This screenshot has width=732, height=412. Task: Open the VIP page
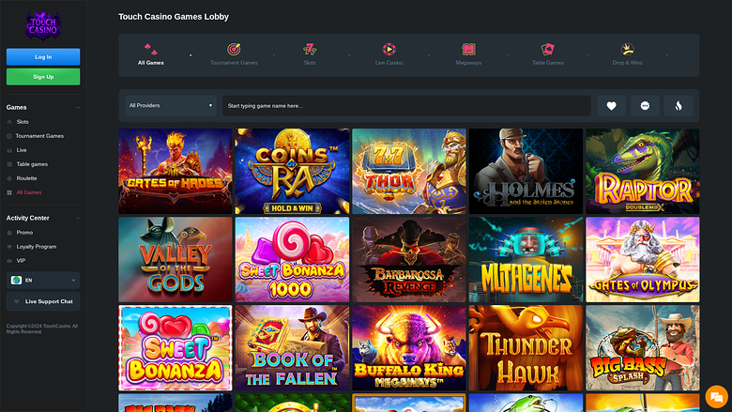coord(21,260)
